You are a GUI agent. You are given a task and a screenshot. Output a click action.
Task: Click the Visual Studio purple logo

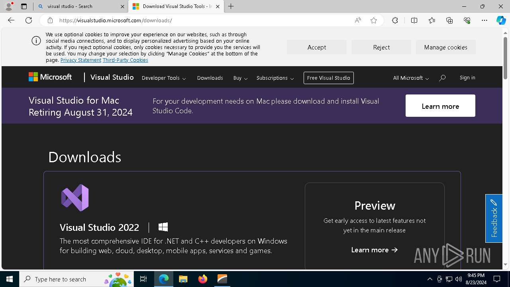(x=75, y=198)
